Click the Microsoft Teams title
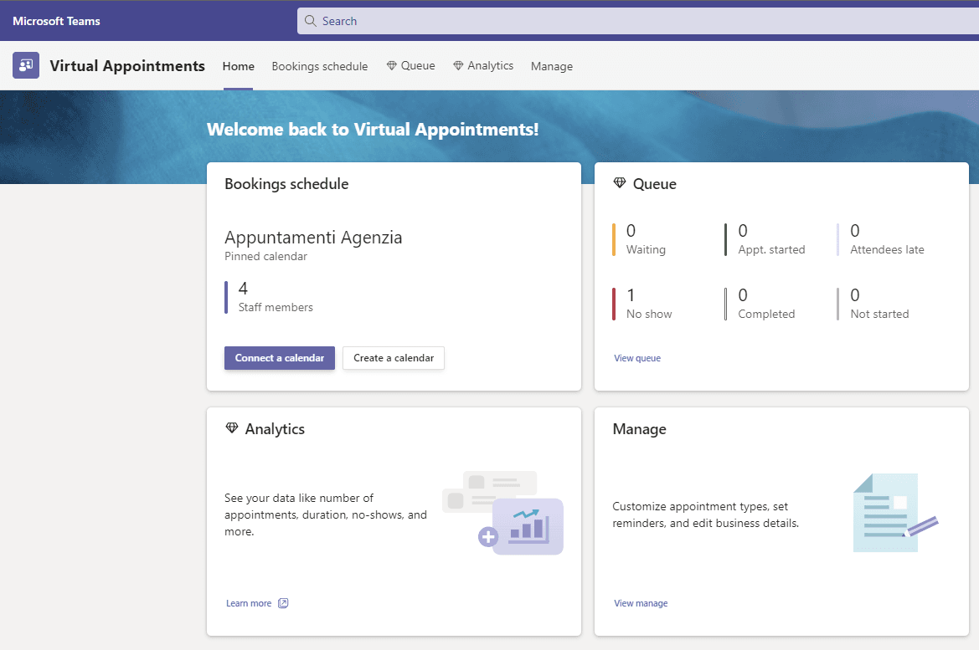 point(56,21)
